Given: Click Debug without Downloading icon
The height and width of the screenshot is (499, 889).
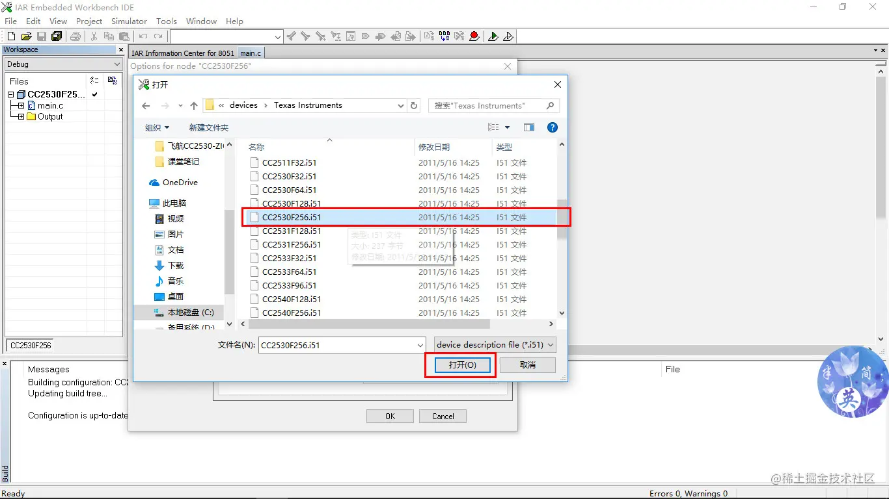Looking at the screenshot, I should pos(508,36).
